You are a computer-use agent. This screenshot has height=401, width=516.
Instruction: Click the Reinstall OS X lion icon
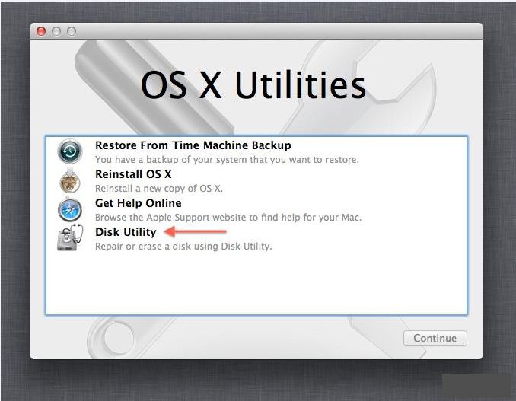coord(70,180)
